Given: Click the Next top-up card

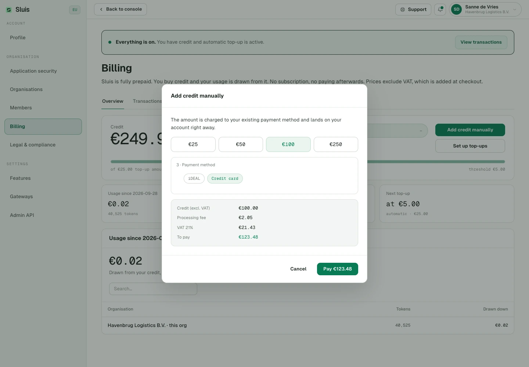Looking at the screenshot, I should point(447,204).
